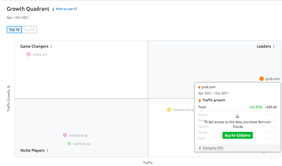Click the Leaders quadrant title
282x166 pixels.
(x=264, y=46)
